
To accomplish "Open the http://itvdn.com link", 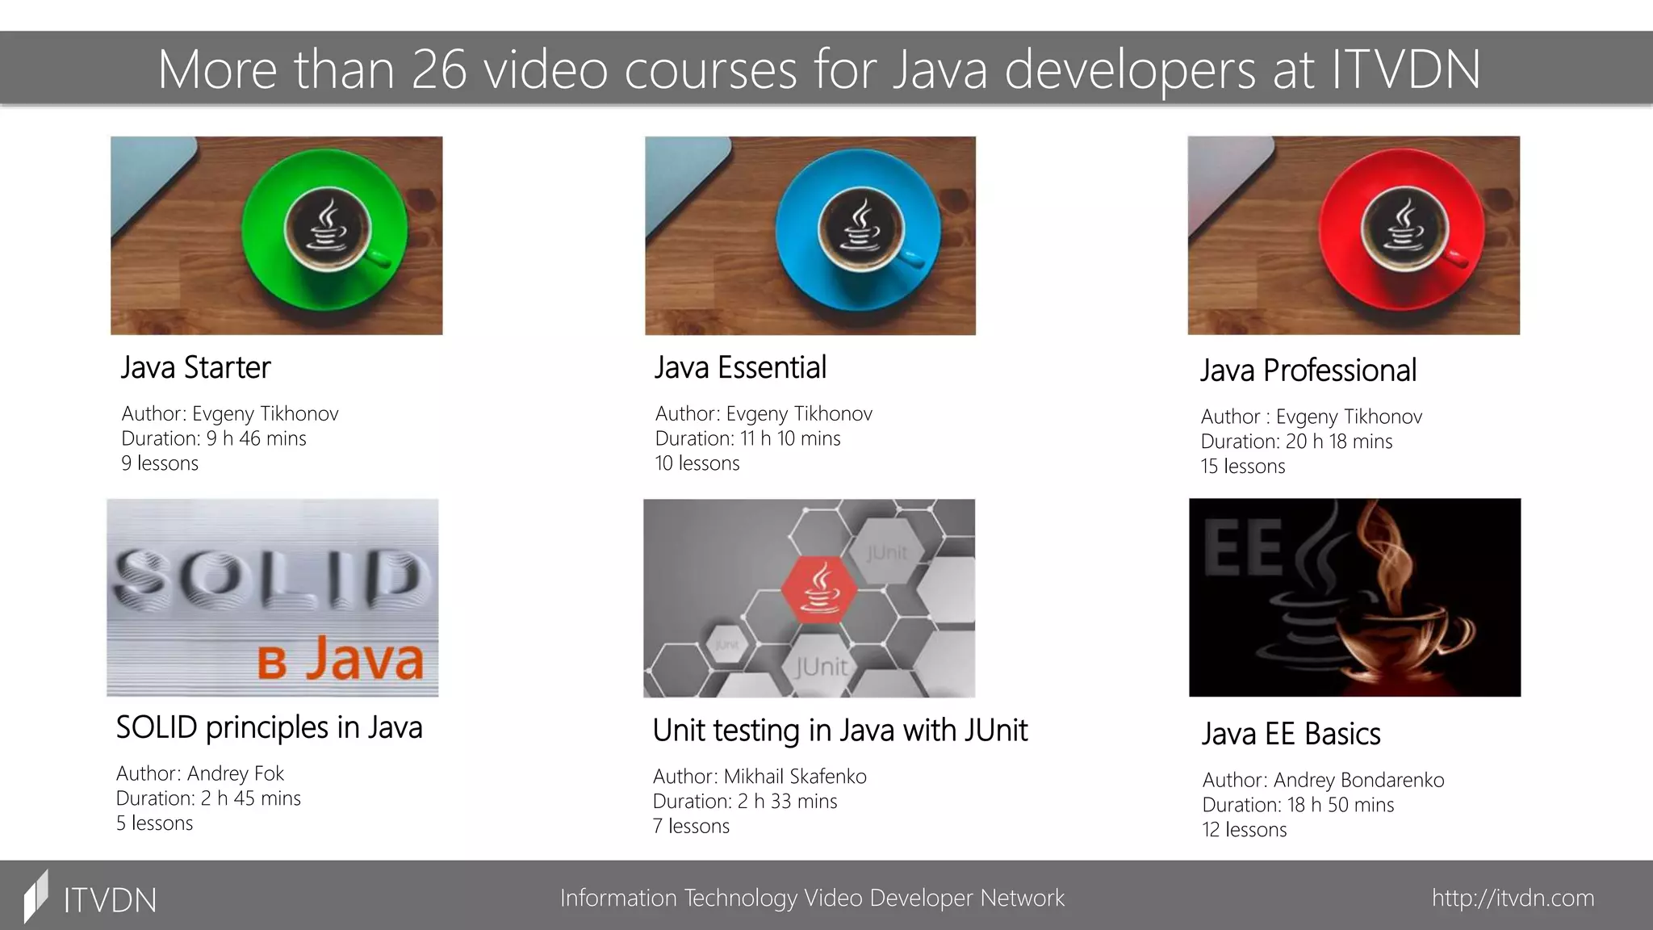I will click(x=1513, y=898).
